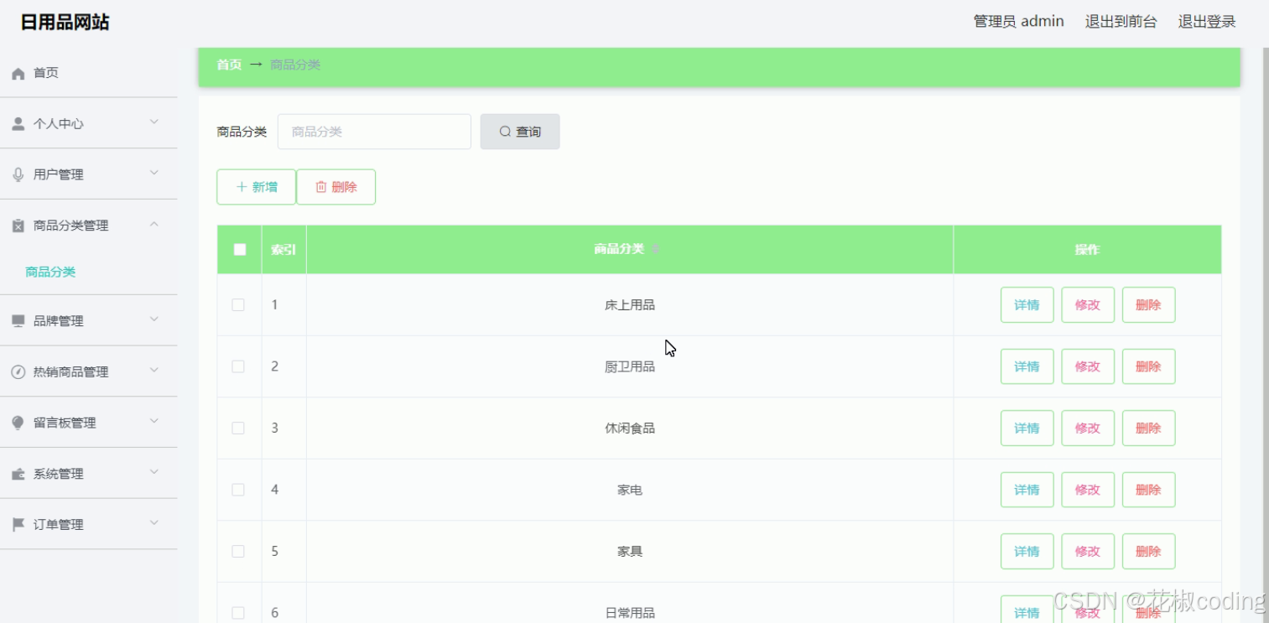The width and height of the screenshot is (1269, 623).
Task: Click 退出登录 in the top bar
Action: click(1207, 22)
